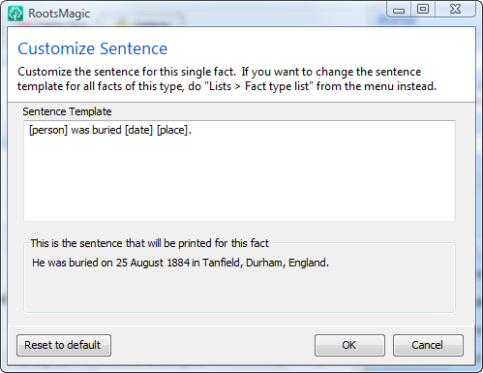Close the Customize Sentence dialog with X
This screenshot has height=373, width=483.
(x=455, y=9)
